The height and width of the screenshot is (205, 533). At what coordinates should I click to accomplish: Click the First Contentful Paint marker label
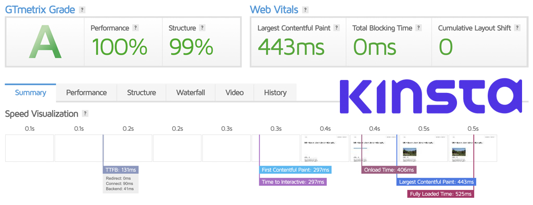pyautogui.click(x=296, y=170)
